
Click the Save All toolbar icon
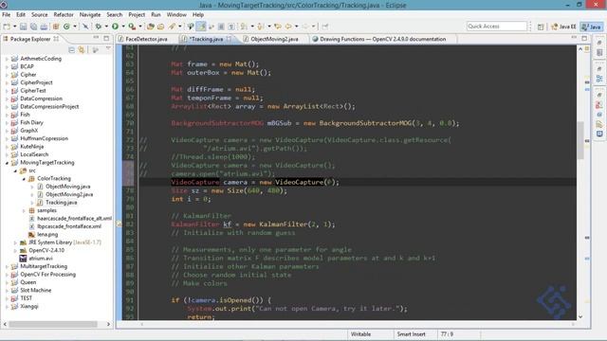pyautogui.click(x=34, y=27)
